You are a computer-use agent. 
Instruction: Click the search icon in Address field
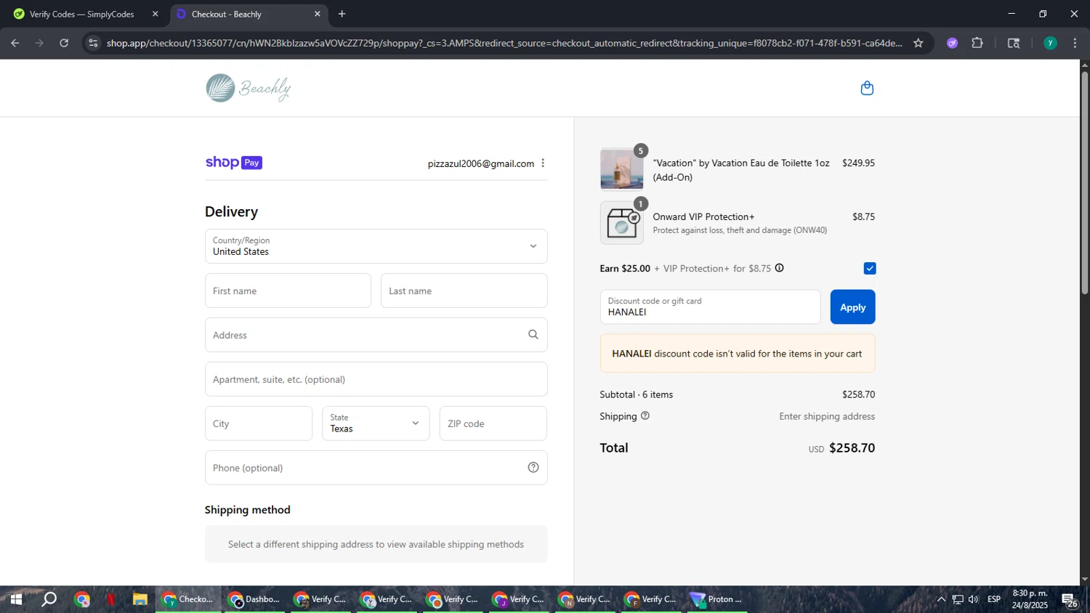[x=533, y=335]
